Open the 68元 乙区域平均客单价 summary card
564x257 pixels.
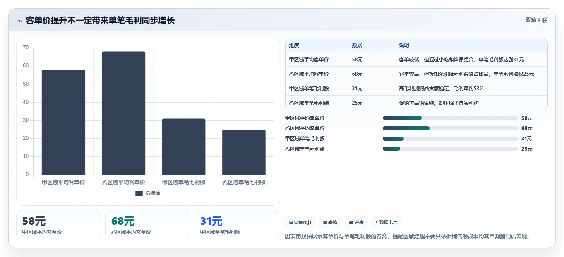(147, 225)
